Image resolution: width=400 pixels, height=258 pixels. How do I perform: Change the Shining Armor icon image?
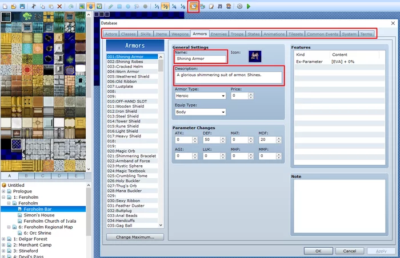point(255,56)
